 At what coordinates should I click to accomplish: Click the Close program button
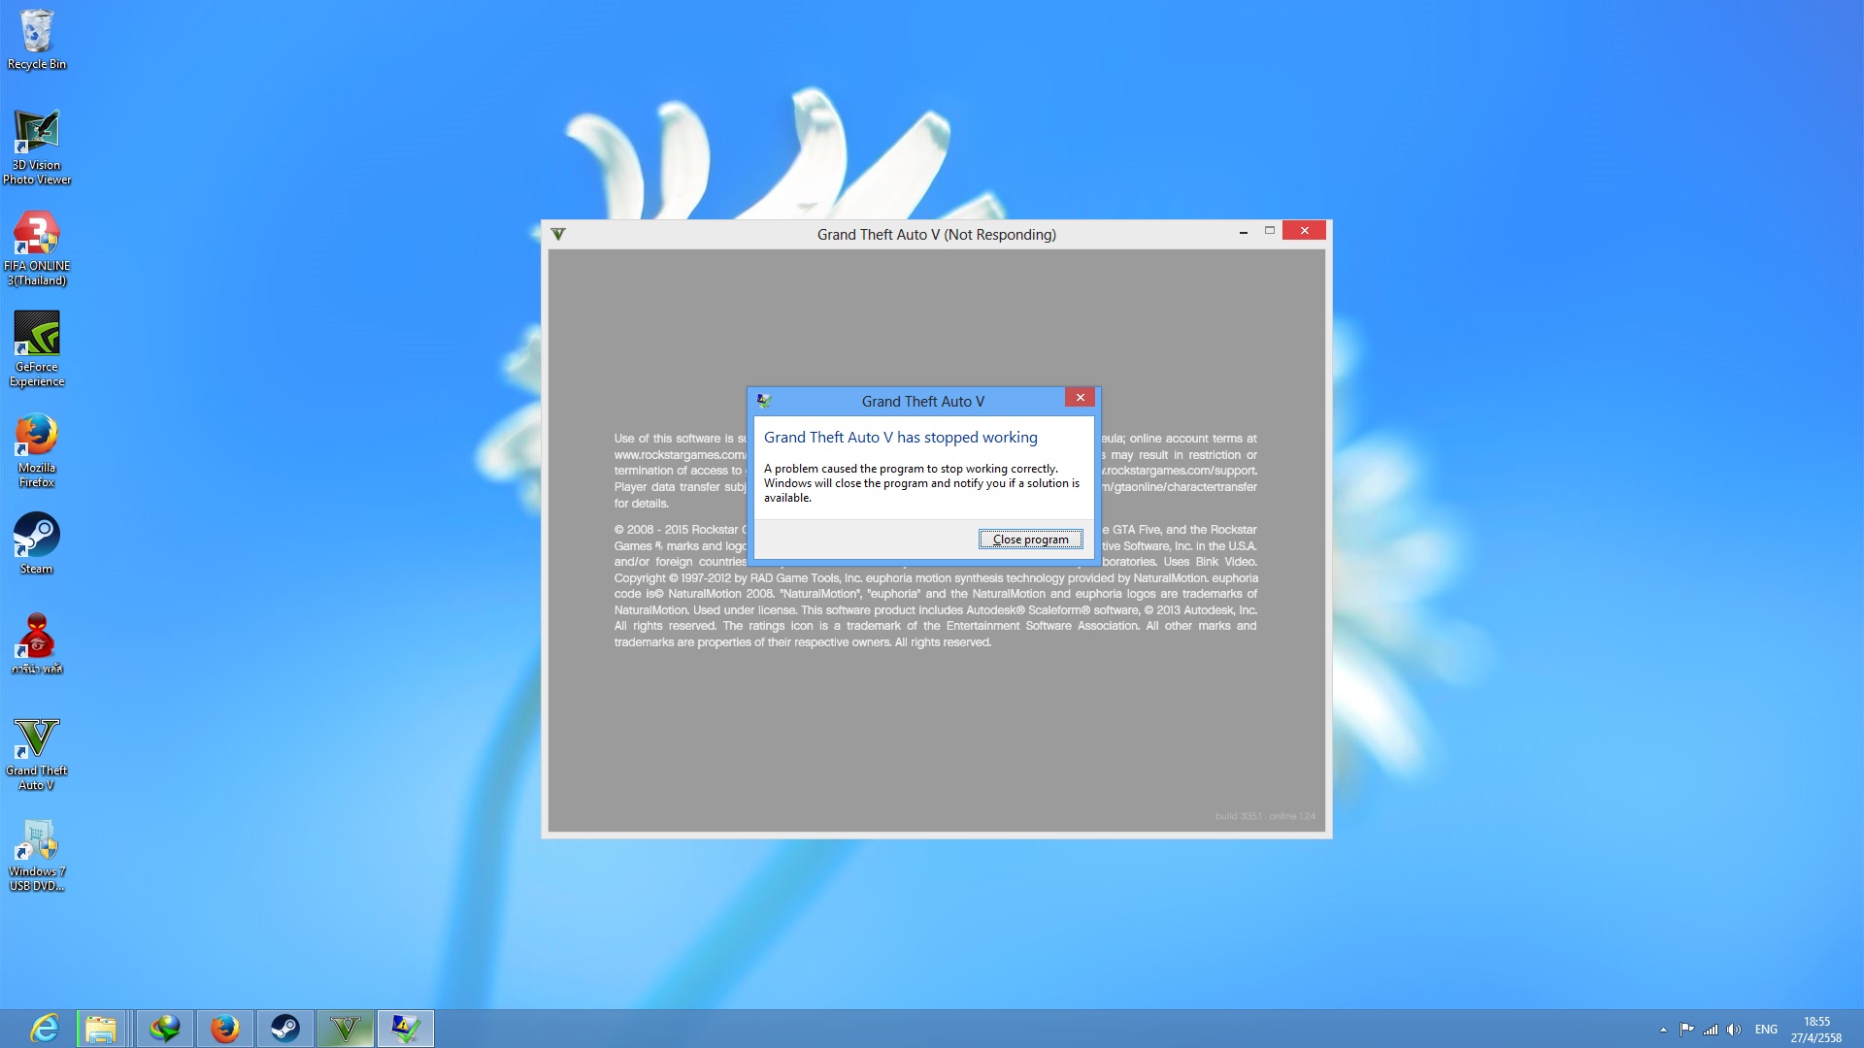1030,540
